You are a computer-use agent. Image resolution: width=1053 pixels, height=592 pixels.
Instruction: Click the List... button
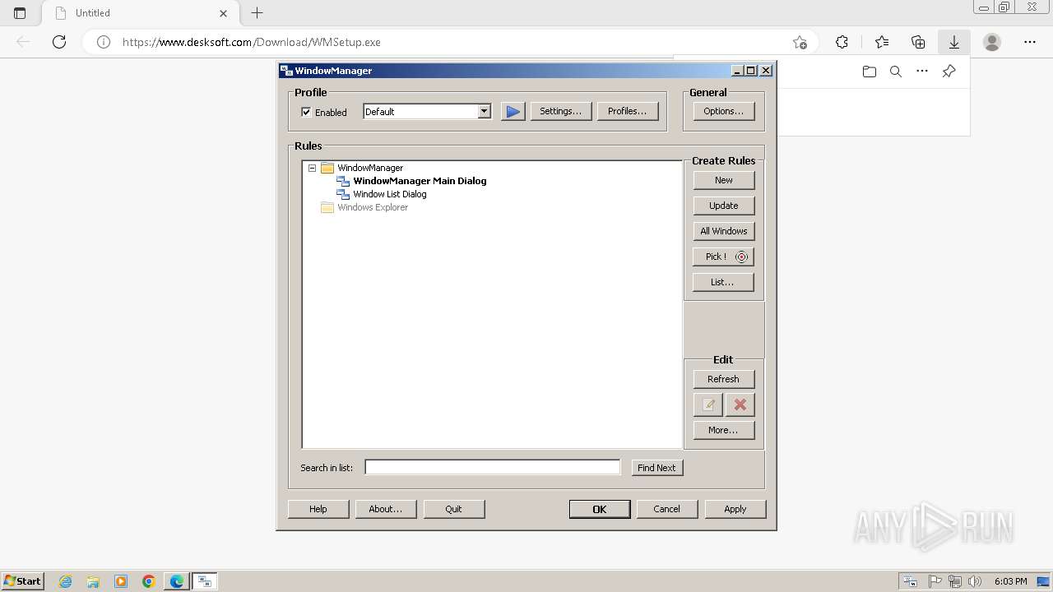click(x=724, y=282)
